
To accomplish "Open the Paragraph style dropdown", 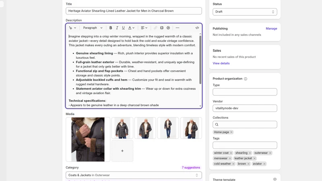I will (x=93, y=28).
